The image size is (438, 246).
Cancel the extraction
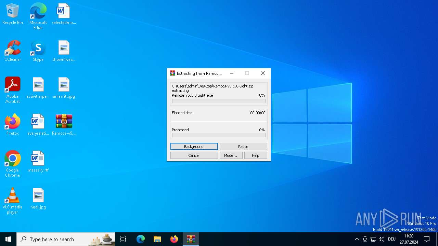pyautogui.click(x=194, y=155)
